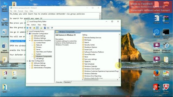173x97 pixels.
Task: Click the Forward arrow in Group Policy toolbar
Action: coord(30,28)
